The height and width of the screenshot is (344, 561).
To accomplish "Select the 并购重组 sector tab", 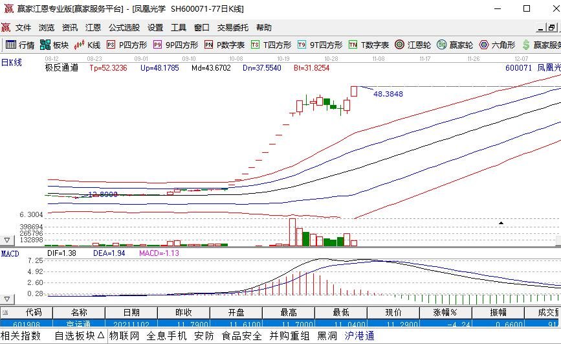I will (289, 336).
